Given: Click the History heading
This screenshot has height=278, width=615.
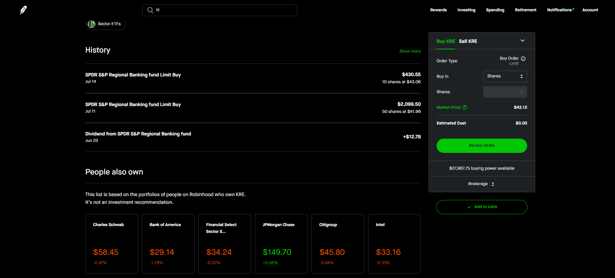Looking at the screenshot, I should point(98,50).
